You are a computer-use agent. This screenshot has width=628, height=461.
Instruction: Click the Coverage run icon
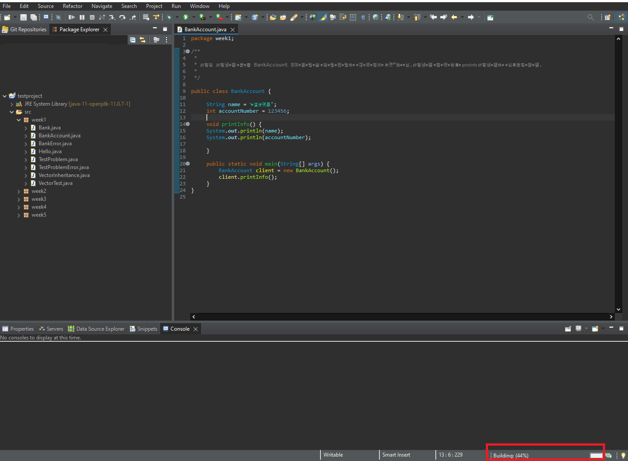point(202,17)
